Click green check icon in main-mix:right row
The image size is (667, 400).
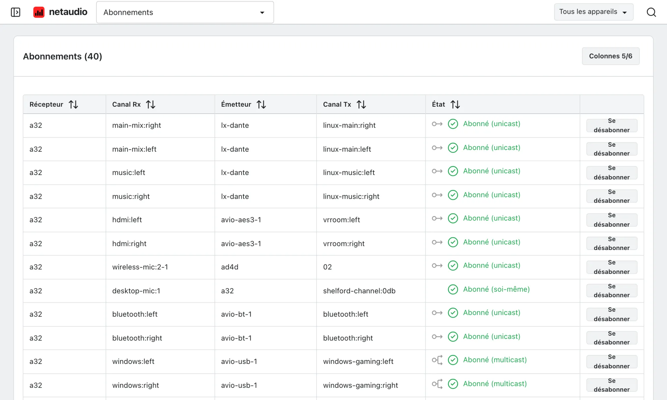453,124
